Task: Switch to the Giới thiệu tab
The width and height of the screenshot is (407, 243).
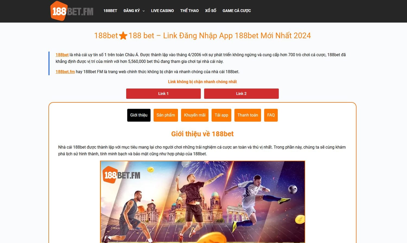Action: pos(139,115)
